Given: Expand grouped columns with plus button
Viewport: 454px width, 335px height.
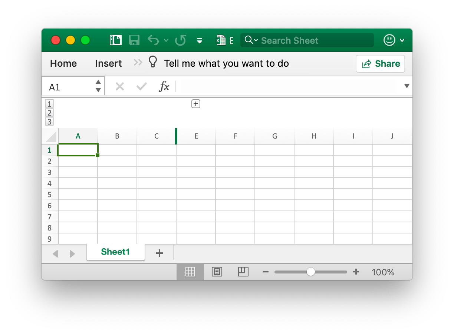Looking at the screenshot, I should tap(196, 104).
